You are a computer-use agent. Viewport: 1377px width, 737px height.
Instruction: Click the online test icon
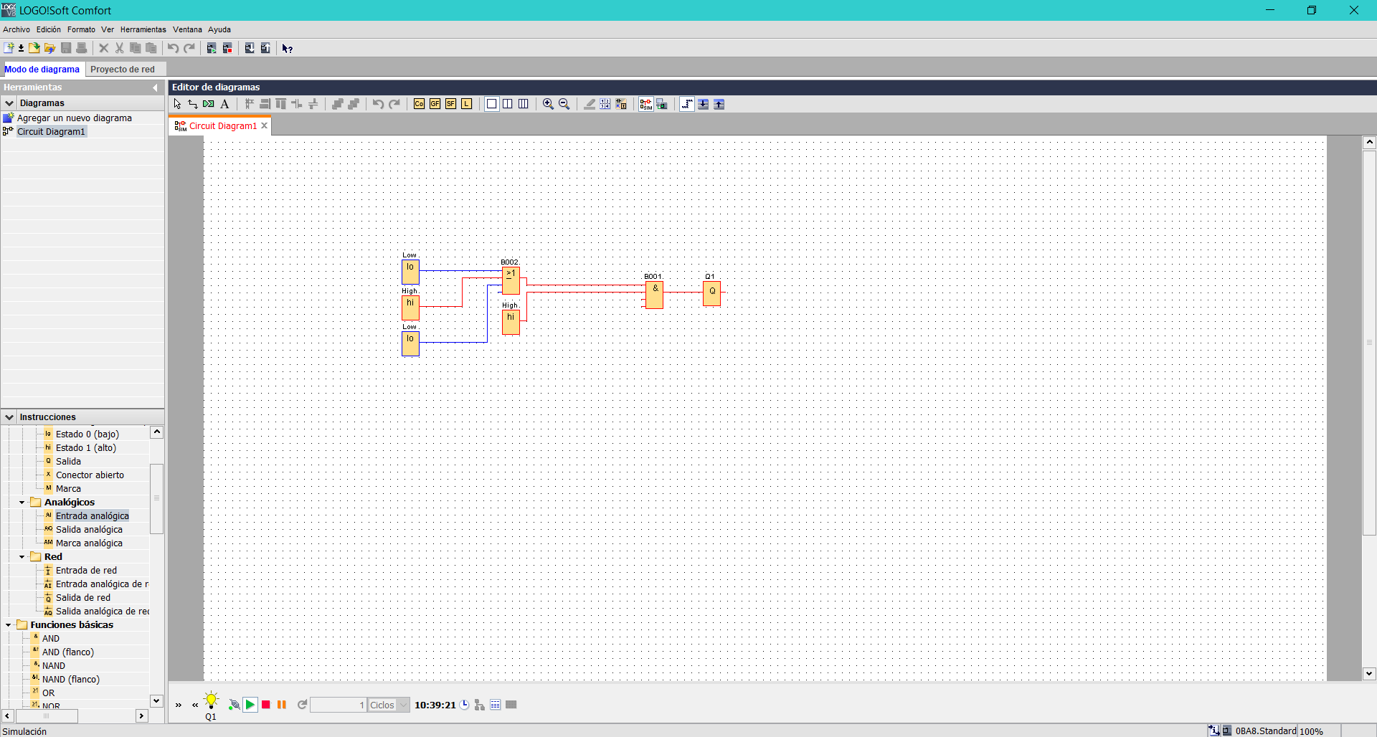point(662,104)
